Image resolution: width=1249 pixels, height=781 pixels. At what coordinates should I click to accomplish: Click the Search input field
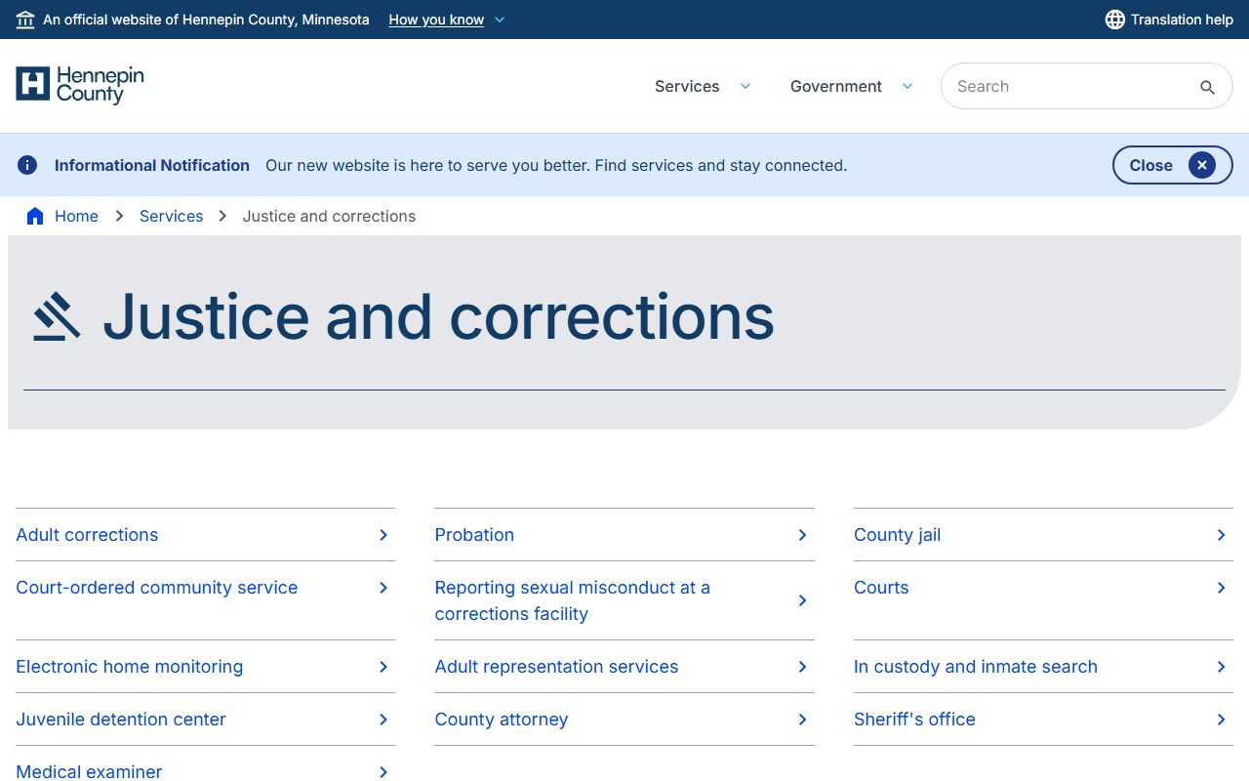(1086, 86)
